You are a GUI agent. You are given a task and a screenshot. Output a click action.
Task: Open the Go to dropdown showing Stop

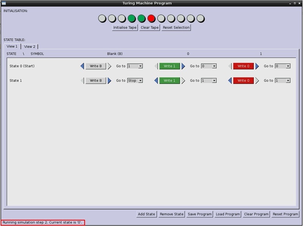pos(135,81)
